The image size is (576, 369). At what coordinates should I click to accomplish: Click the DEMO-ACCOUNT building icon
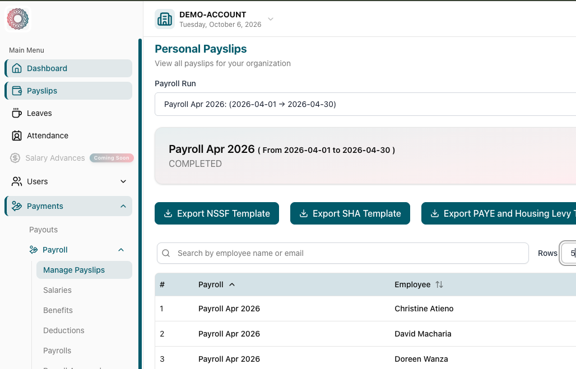pos(164,19)
